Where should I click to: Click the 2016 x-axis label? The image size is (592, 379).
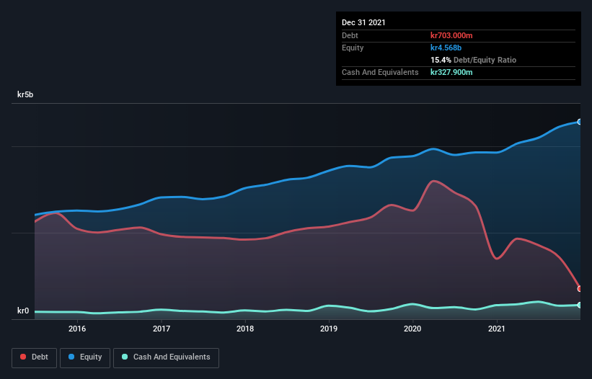click(77, 329)
